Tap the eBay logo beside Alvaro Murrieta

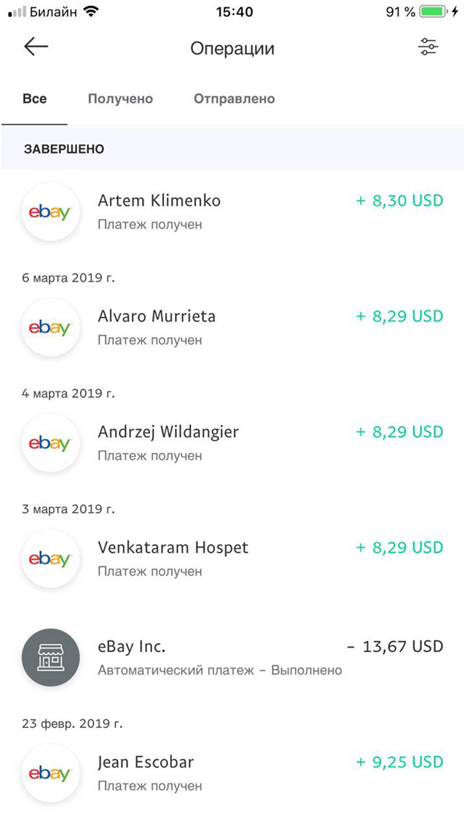(x=50, y=328)
